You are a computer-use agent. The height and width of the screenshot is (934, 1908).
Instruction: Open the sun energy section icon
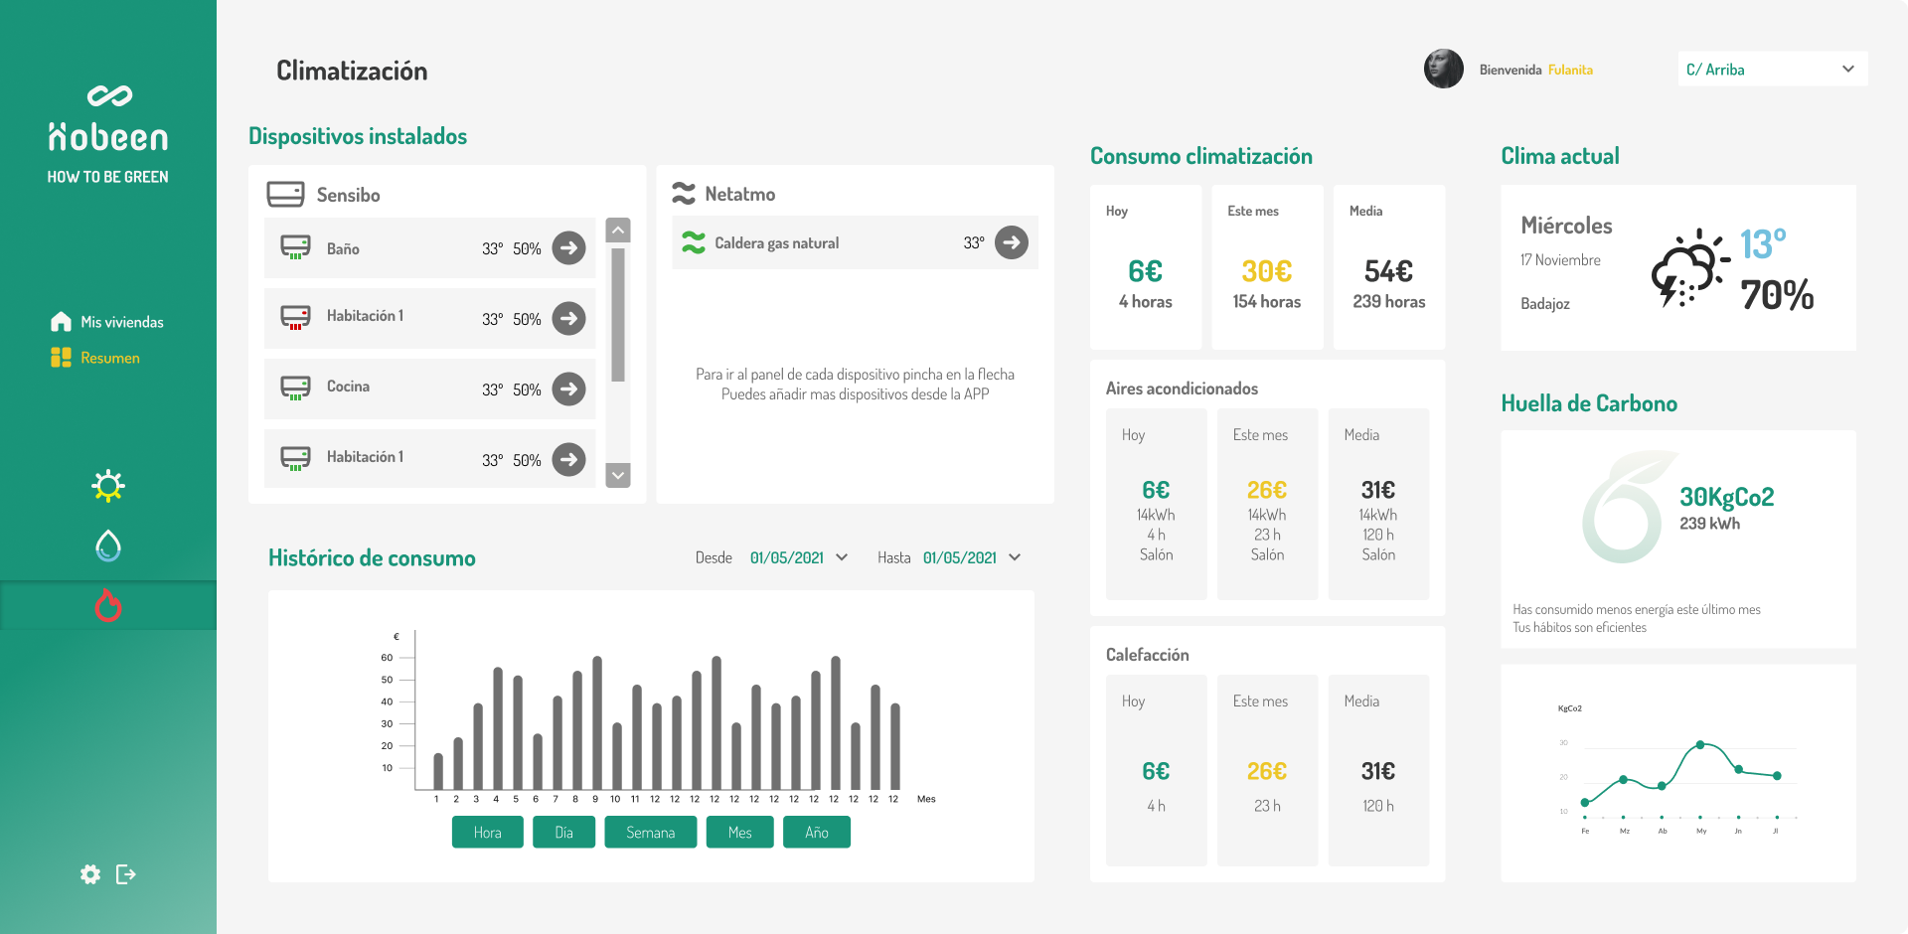click(x=107, y=486)
